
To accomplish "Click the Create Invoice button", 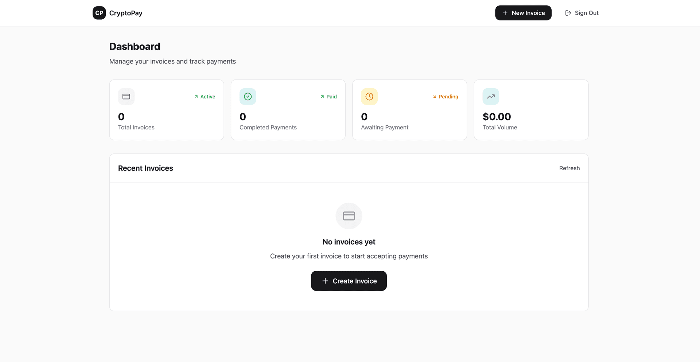I will pyautogui.click(x=349, y=281).
